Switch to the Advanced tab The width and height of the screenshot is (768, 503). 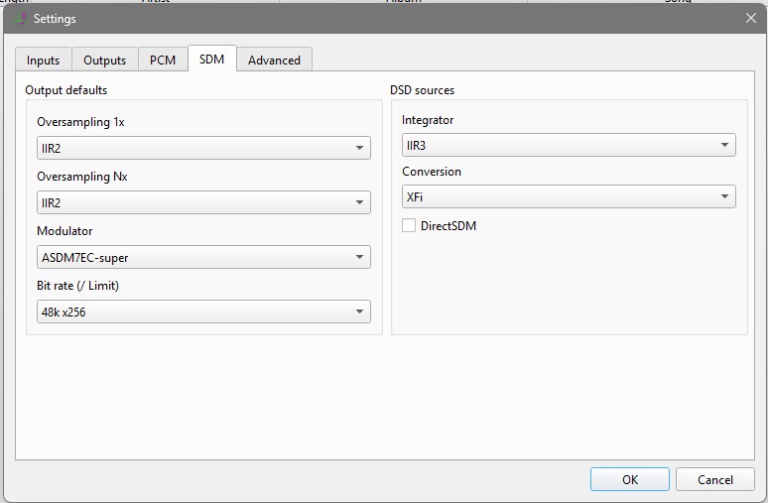click(274, 60)
